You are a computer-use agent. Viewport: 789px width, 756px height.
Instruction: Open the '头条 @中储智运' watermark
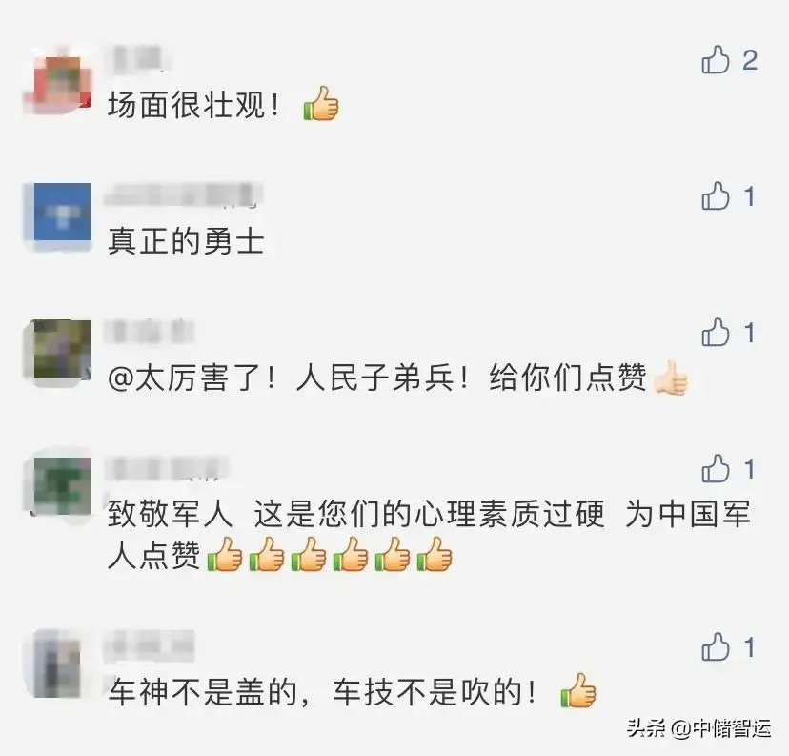coord(698,728)
